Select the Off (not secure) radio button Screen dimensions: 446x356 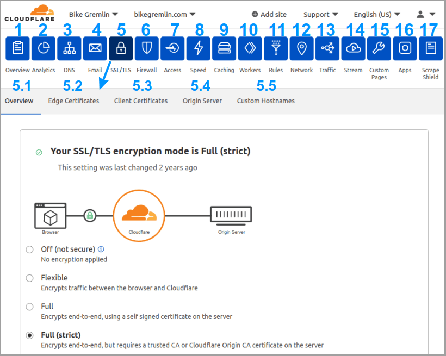click(x=29, y=249)
